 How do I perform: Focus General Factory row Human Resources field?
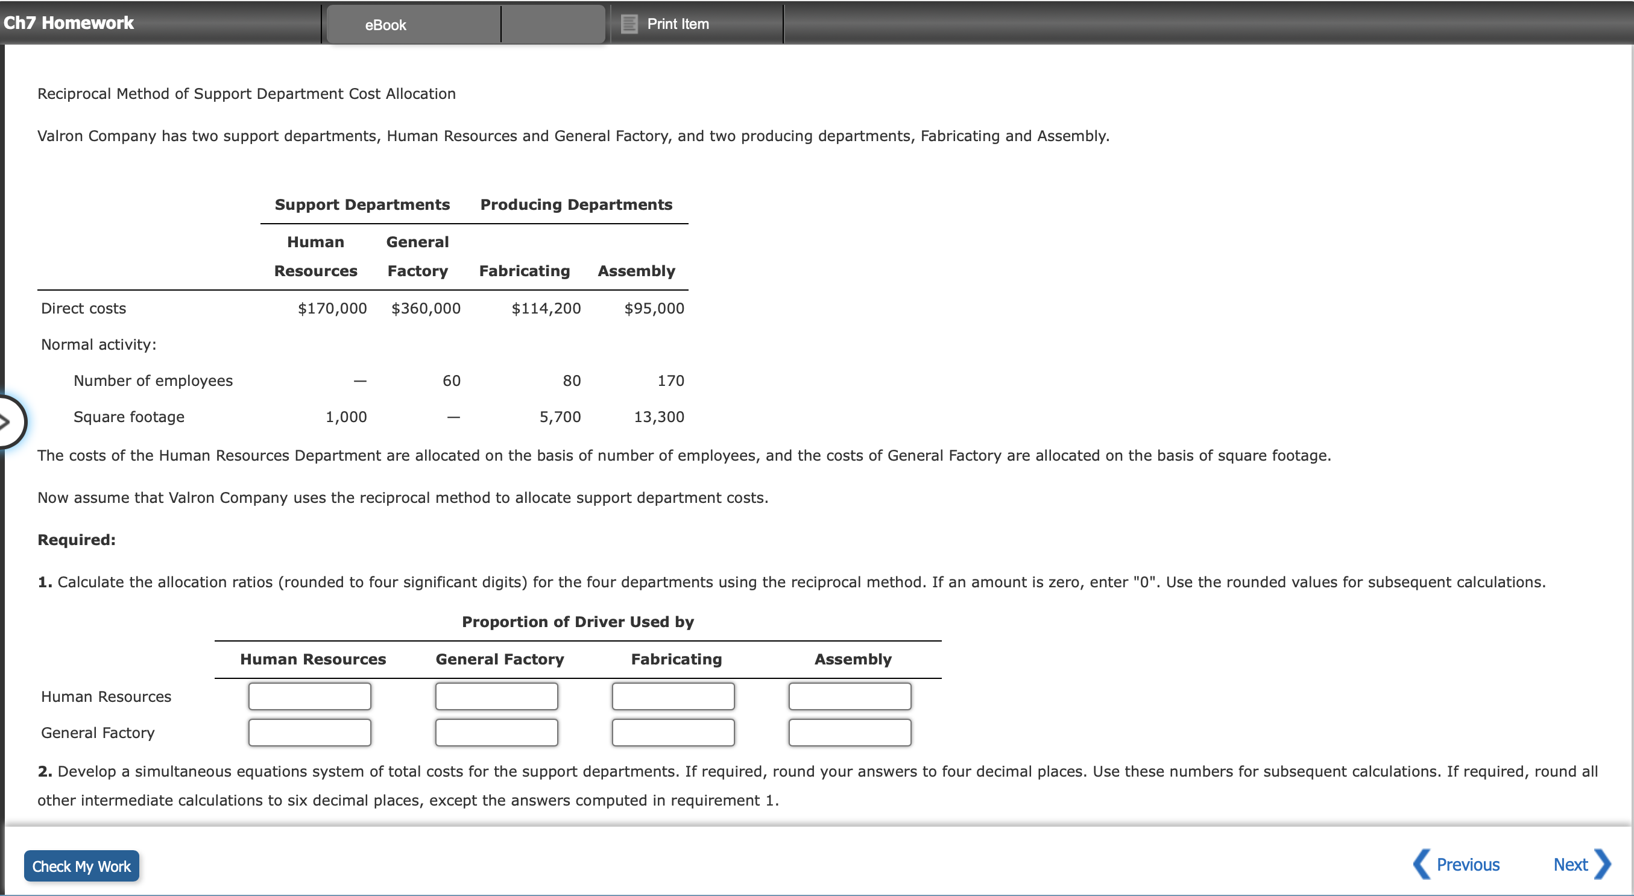[x=309, y=733]
